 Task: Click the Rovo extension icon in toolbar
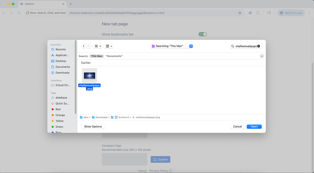pyautogui.click(x=250, y=13)
